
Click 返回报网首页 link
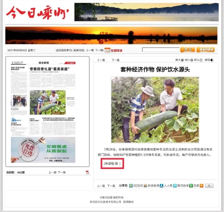pos(63,50)
